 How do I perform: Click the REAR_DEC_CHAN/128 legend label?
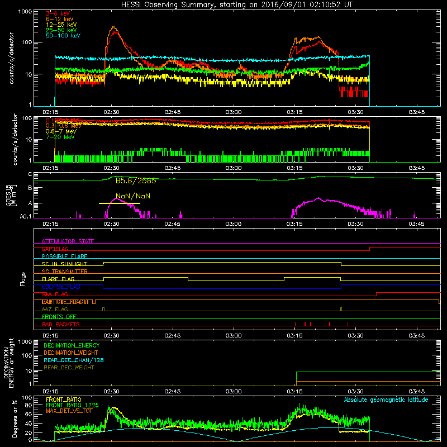74,360
